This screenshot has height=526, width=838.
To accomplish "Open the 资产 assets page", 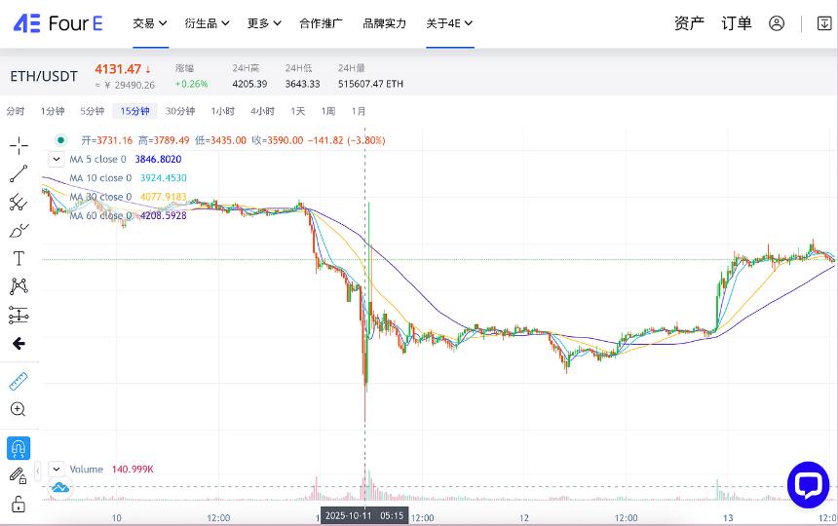I will click(689, 23).
